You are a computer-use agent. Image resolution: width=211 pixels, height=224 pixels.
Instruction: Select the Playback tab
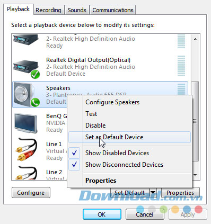[x=18, y=9]
